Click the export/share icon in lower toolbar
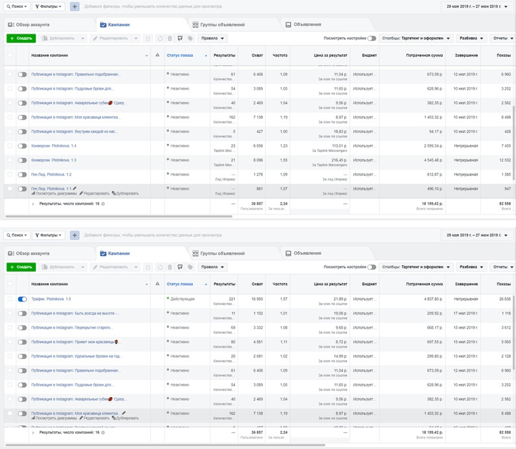 [180, 267]
